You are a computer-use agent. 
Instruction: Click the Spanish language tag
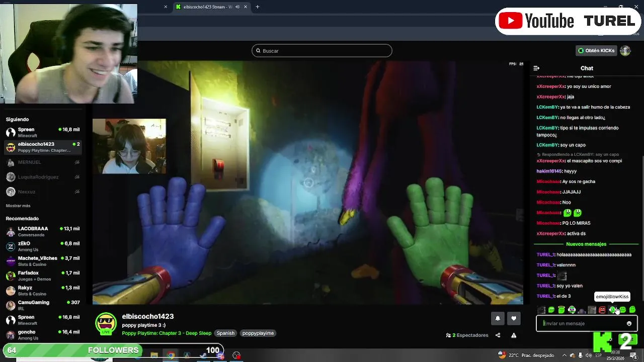coord(225,333)
